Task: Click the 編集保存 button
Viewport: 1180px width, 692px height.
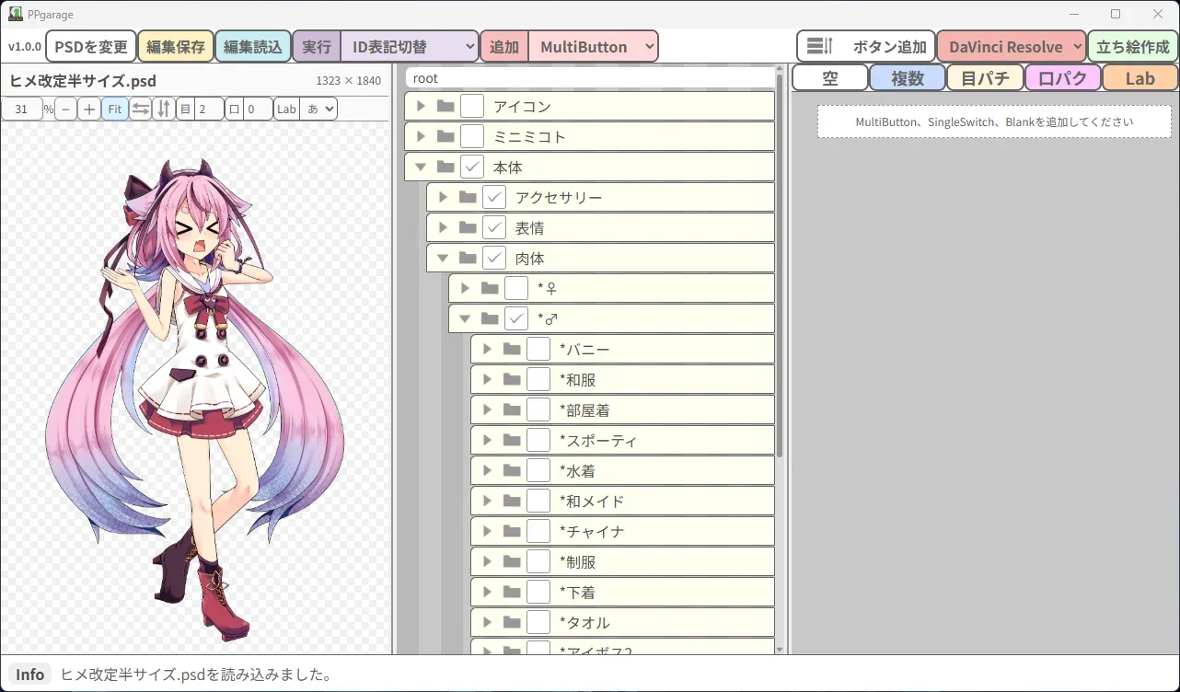Action: 176,46
